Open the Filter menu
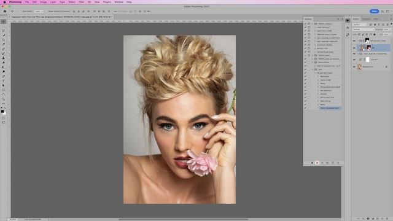The height and width of the screenshot is (221, 393). pos(82,2)
